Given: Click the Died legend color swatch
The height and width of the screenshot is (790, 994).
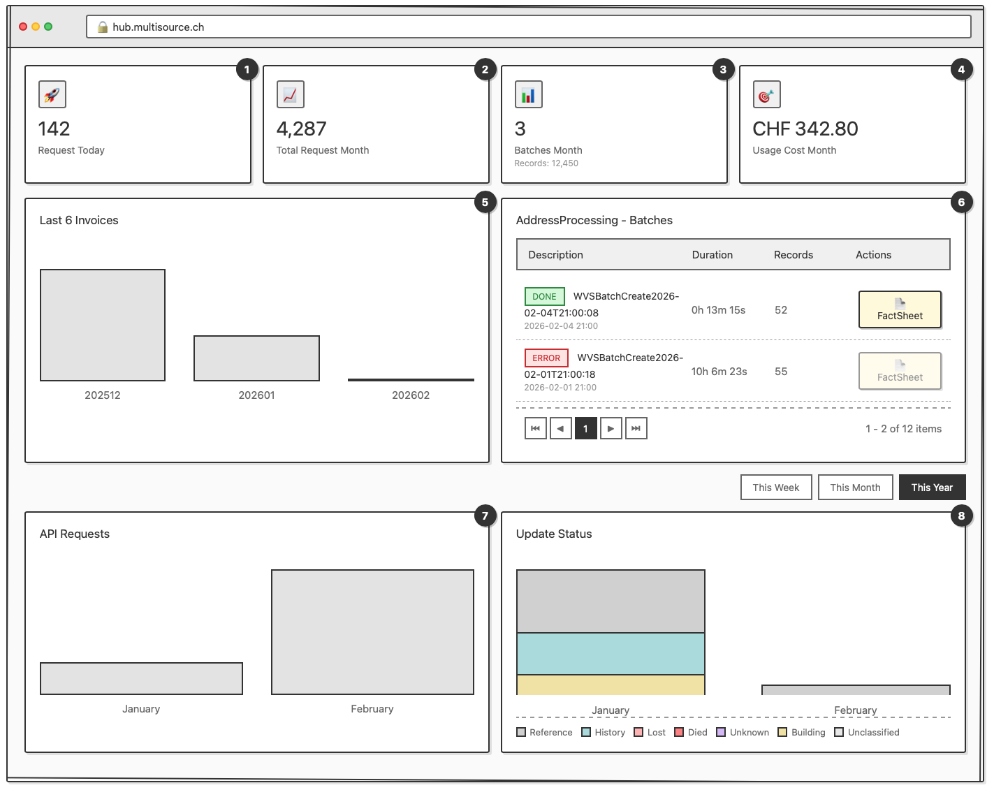Looking at the screenshot, I should tap(679, 732).
